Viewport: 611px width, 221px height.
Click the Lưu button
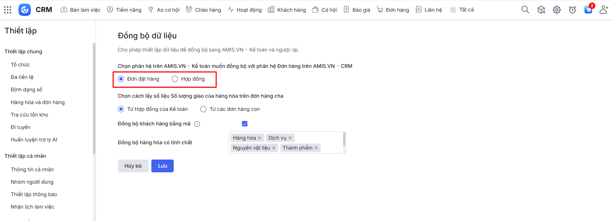[162, 166]
